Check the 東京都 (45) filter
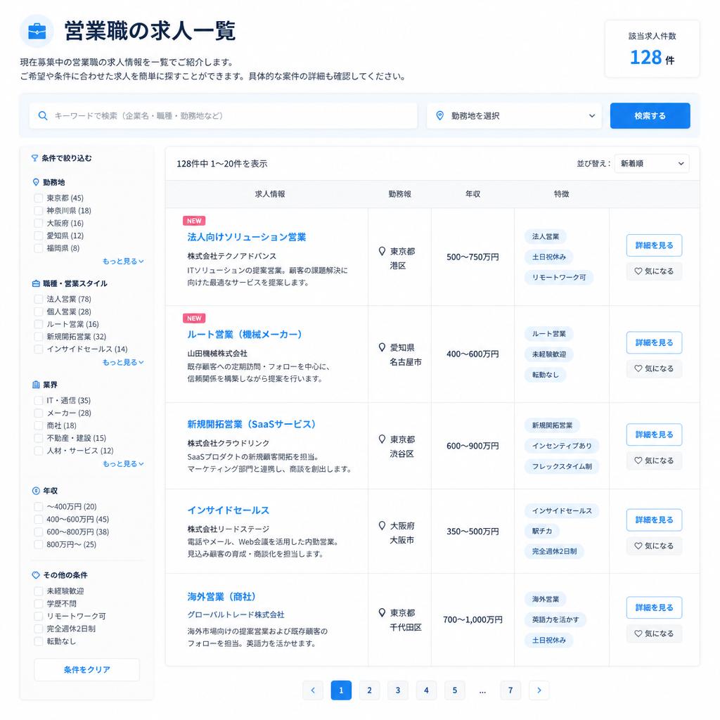 [39, 198]
